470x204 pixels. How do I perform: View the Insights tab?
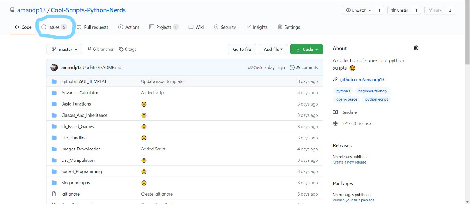point(257,27)
